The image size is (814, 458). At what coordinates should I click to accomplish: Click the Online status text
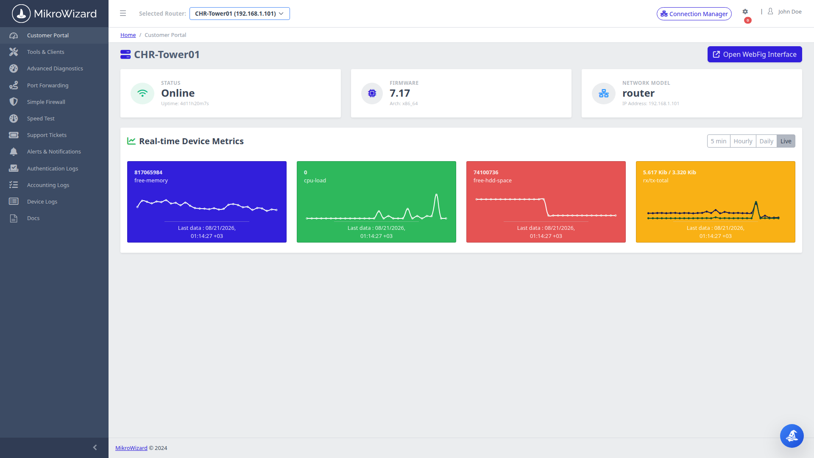178,93
